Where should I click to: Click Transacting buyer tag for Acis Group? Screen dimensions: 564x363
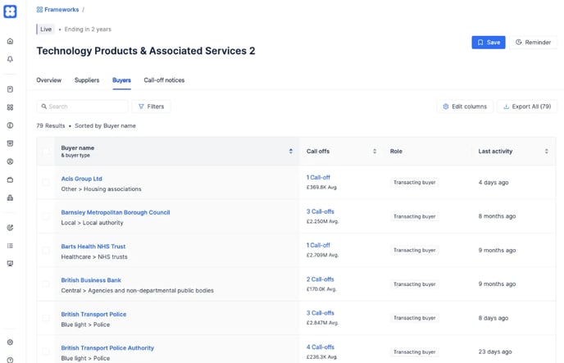(414, 182)
